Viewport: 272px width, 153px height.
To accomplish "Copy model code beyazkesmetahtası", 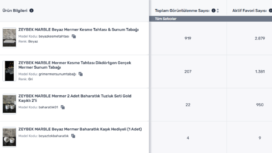I will click(74, 36).
